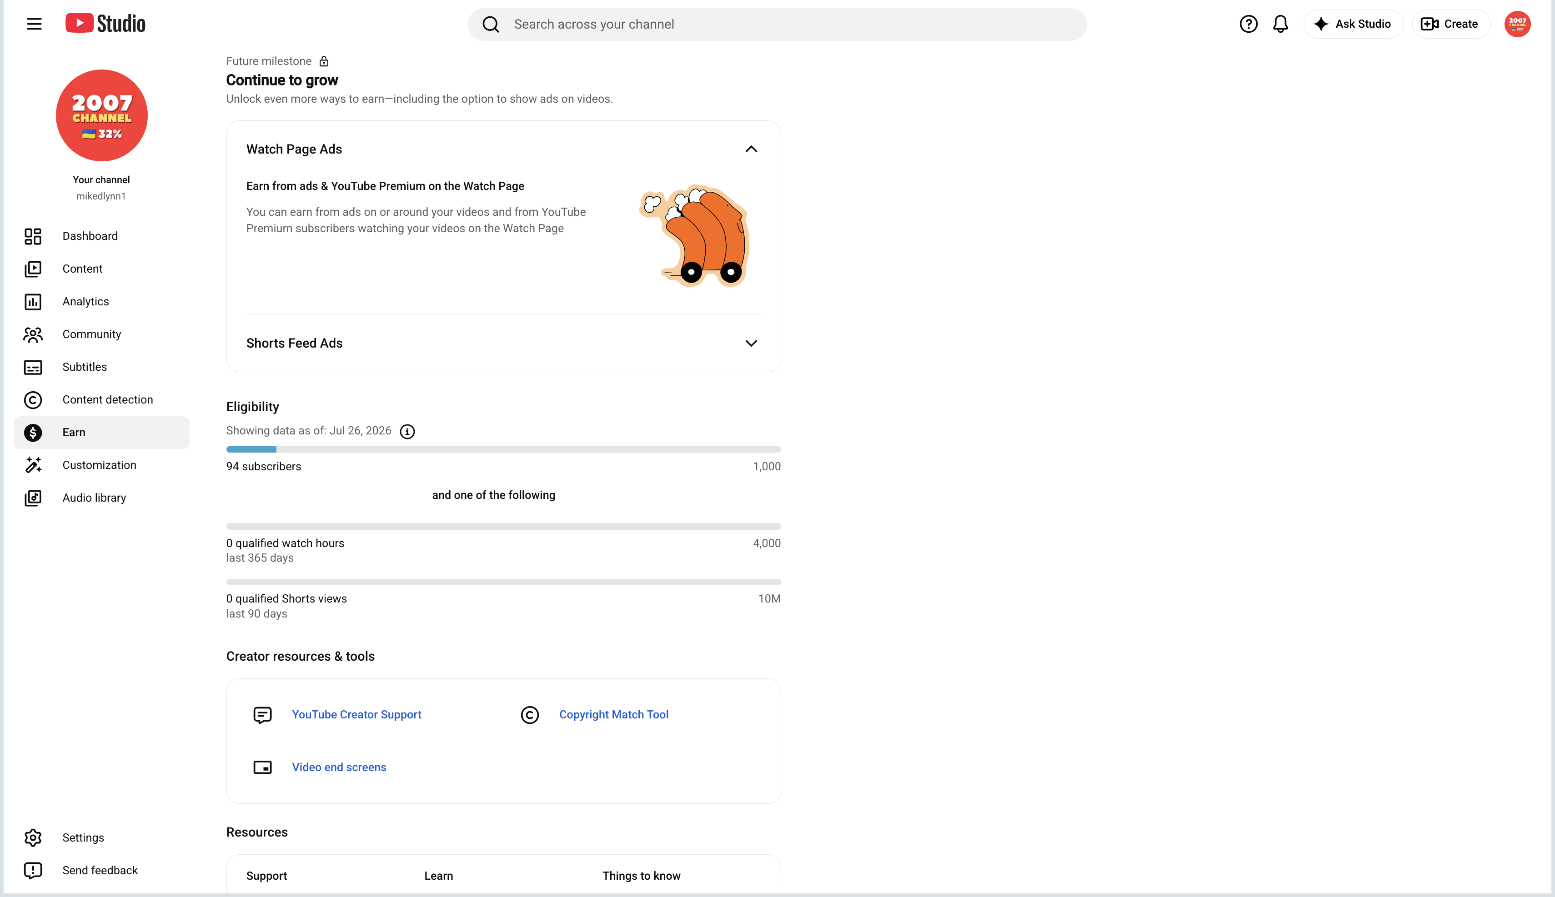
Task: Click the qualified watch hours progress bar
Action: 503,526
